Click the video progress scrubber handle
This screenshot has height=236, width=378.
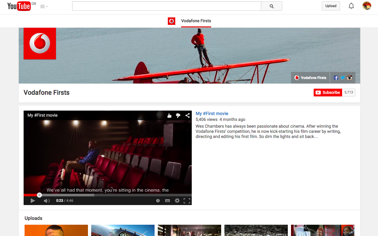[x=39, y=195]
